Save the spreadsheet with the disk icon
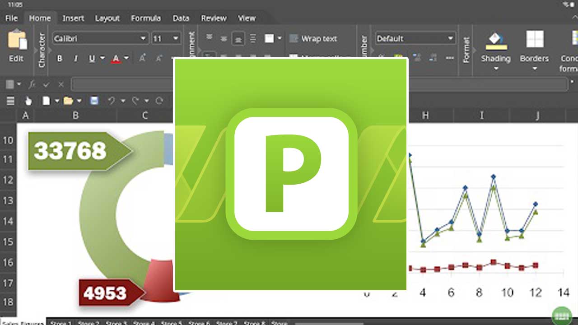Image resolution: width=578 pixels, height=325 pixels. tap(94, 101)
